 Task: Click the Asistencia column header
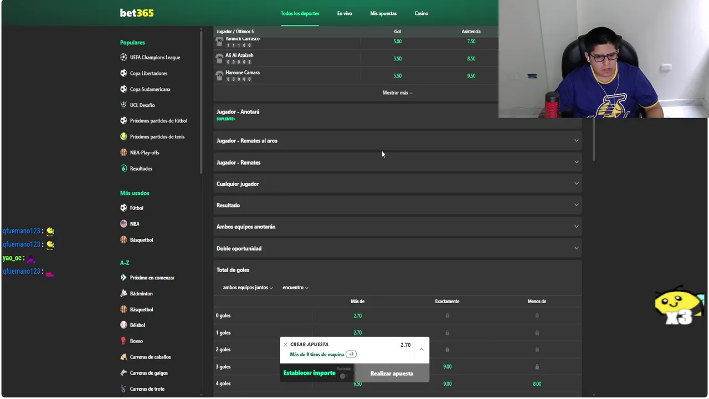471,32
